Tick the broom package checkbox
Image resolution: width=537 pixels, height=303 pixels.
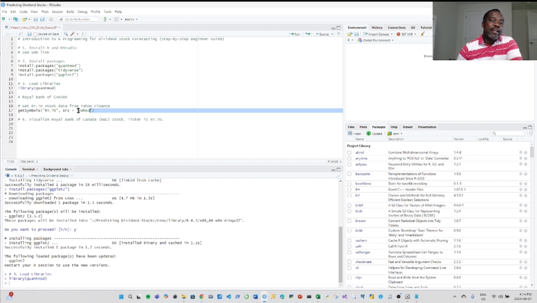(349, 221)
